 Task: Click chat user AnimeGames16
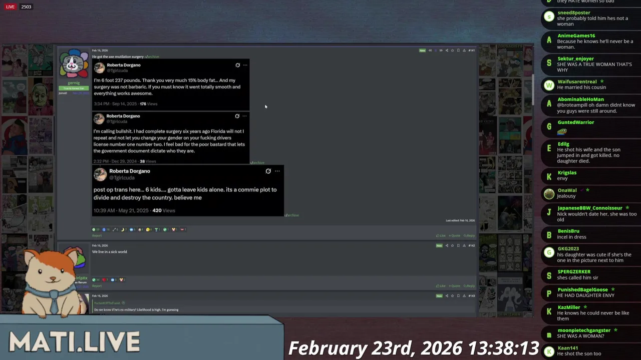[x=576, y=35]
